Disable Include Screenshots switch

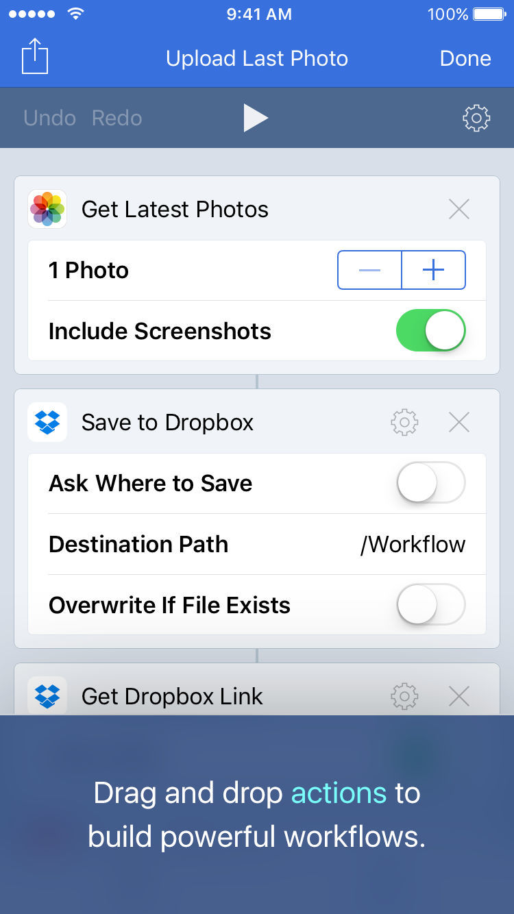pyautogui.click(x=431, y=331)
